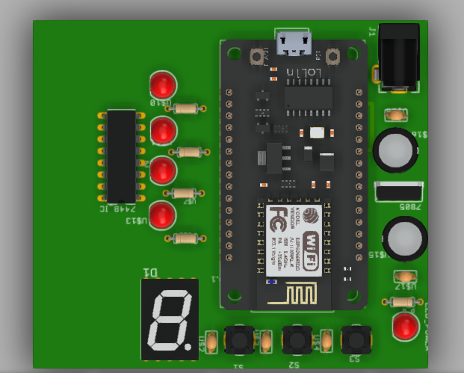Select the ceramic capacitor between display and S1
The width and height of the screenshot is (464, 373).
pyautogui.click(x=211, y=342)
